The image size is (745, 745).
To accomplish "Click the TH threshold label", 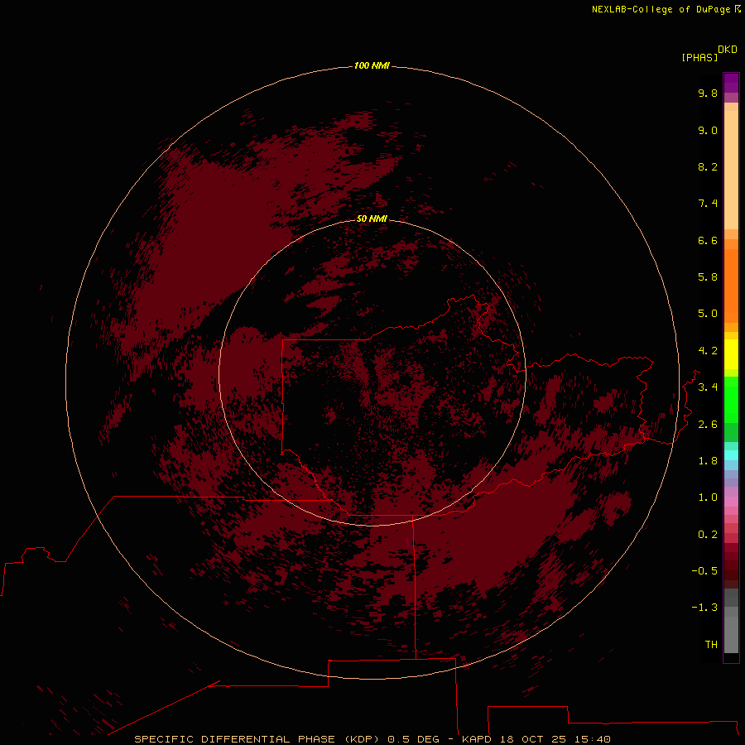I will pos(711,645).
